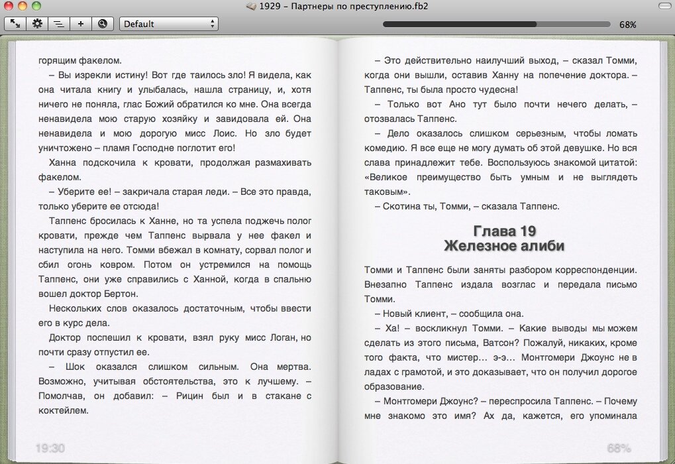The image size is (675, 464).
Task: Click the 19:30 clock on left page
Action: point(50,448)
